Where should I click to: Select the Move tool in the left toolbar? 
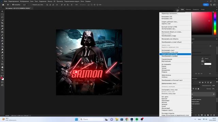coord(2,11)
